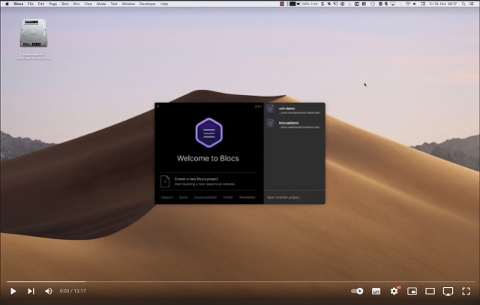
Task: Open video settings gear
Action: coord(394,292)
